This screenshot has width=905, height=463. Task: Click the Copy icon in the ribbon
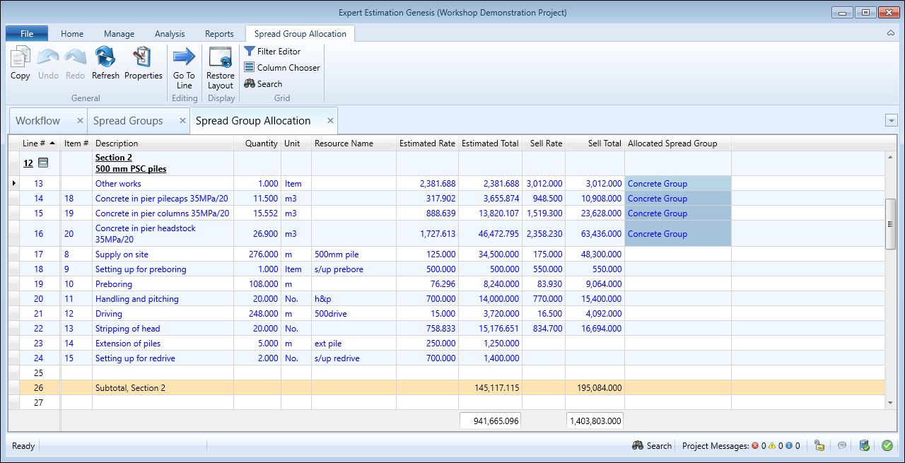pyautogui.click(x=20, y=63)
